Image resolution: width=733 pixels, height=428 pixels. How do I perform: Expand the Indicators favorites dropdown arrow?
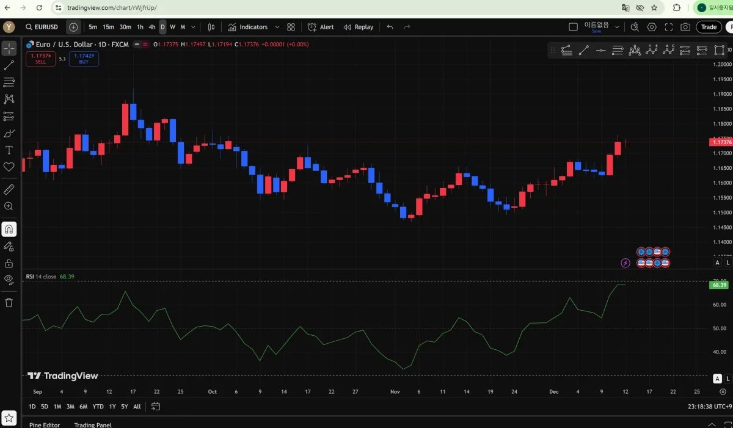277,27
